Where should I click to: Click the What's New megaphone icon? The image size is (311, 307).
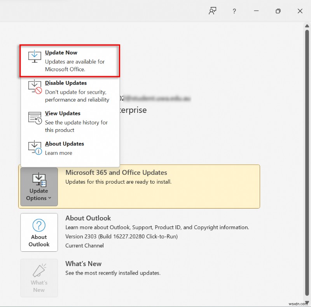tap(39, 270)
